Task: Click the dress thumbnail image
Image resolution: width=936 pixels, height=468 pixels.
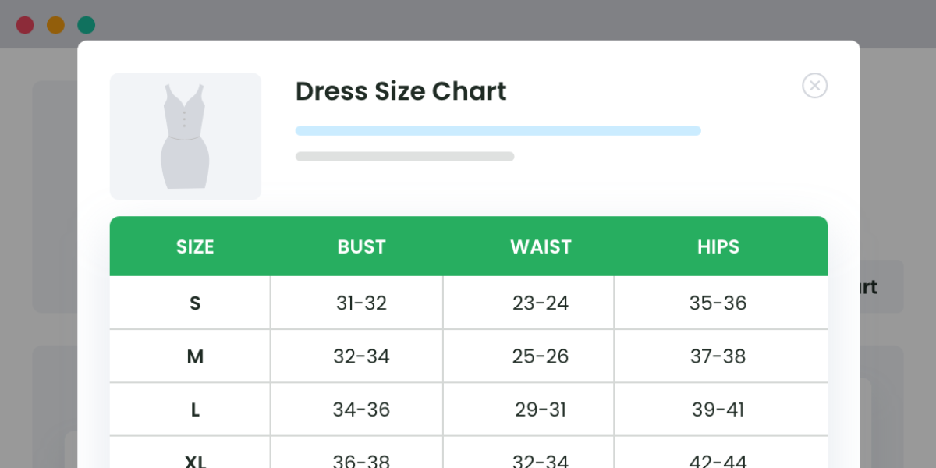Action: click(186, 135)
